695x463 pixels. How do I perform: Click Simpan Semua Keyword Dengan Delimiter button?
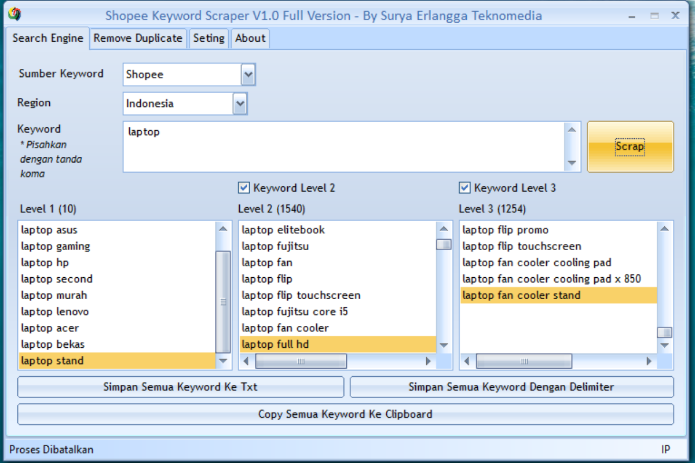coord(511,387)
